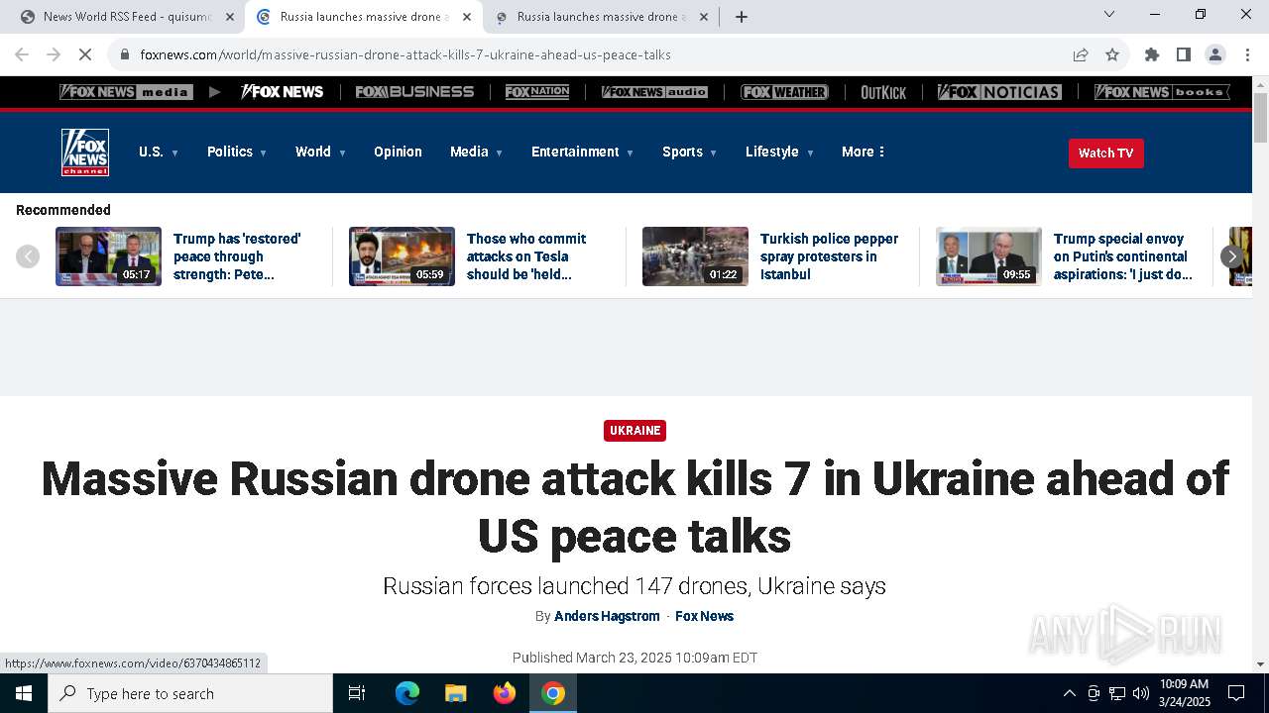Open the Chrome three-dot menu
Screen dimensions: 1269x713
coord(1247,54)
